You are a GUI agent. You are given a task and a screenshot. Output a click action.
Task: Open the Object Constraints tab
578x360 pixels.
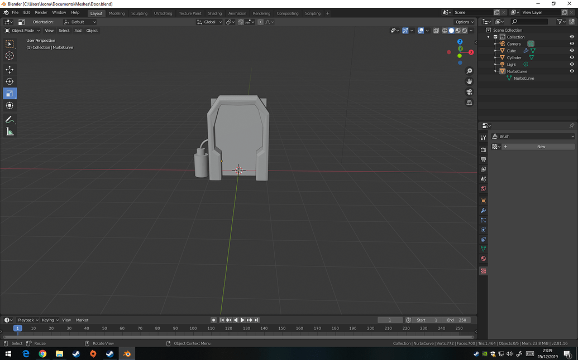(483, 240)
